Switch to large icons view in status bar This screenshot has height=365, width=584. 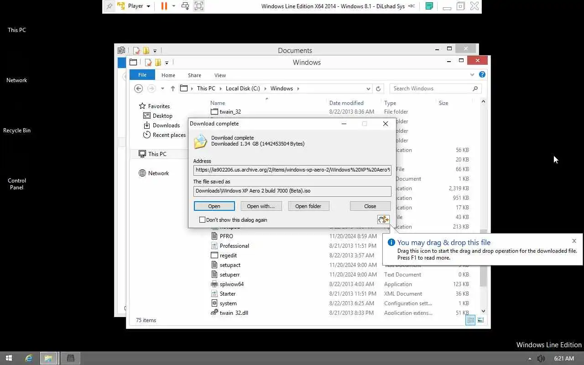[x=480, y=320]
